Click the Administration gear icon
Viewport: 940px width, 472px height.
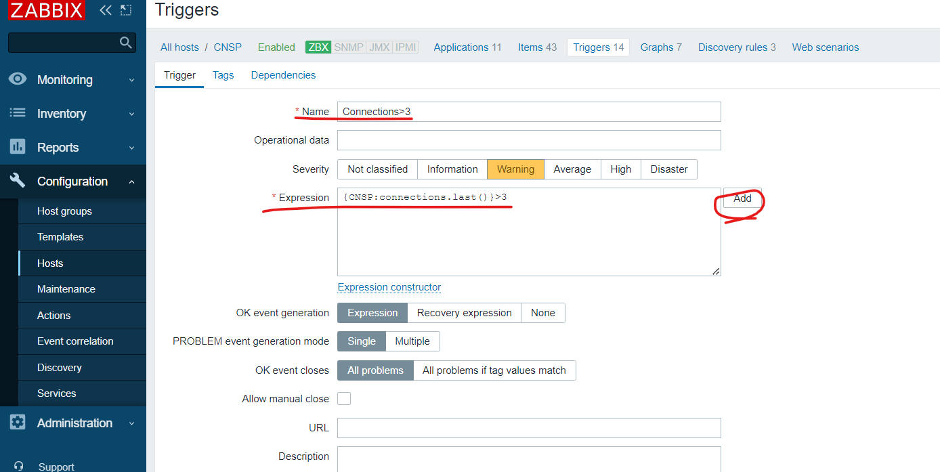[18, 423]
